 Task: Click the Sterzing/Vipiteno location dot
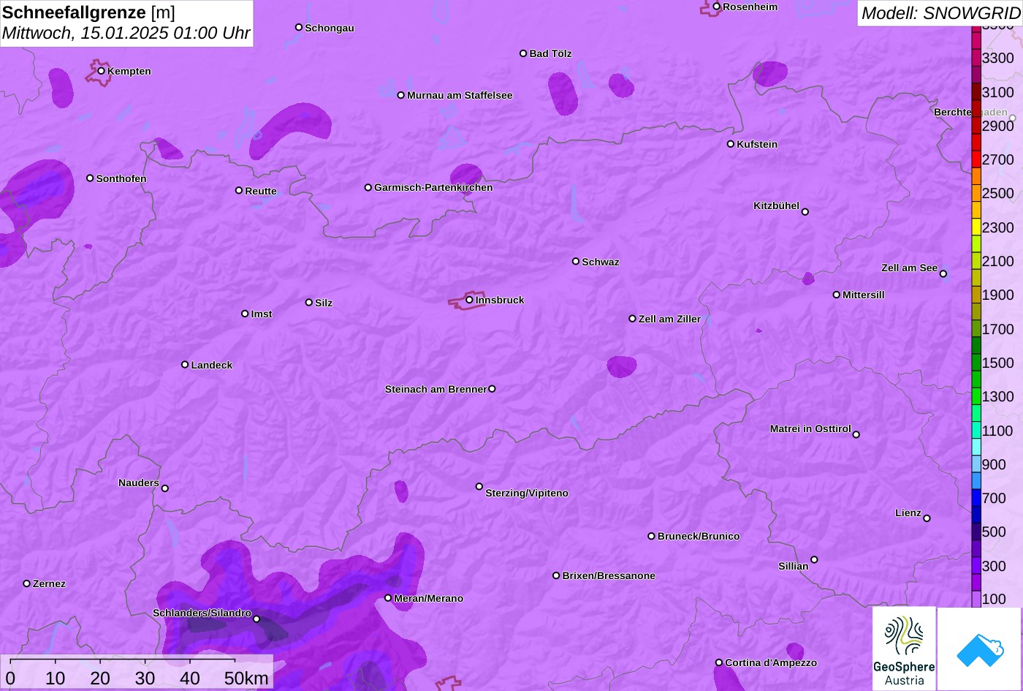tap(479, 486)
